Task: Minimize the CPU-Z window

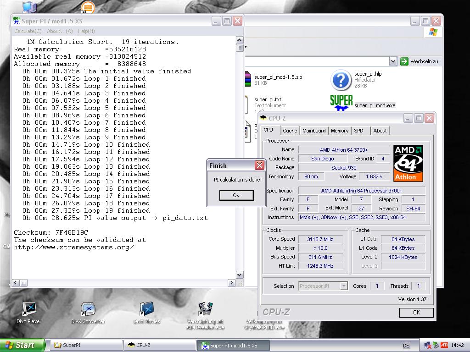Action: (x=408, y=118)
